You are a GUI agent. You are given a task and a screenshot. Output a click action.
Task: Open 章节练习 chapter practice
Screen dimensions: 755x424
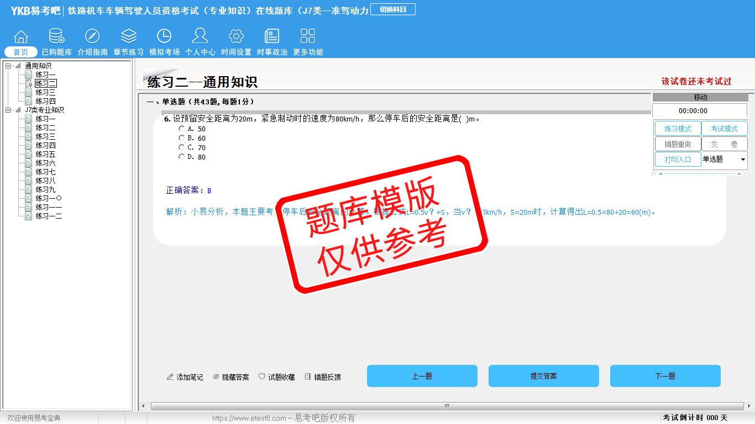[128, 36]
